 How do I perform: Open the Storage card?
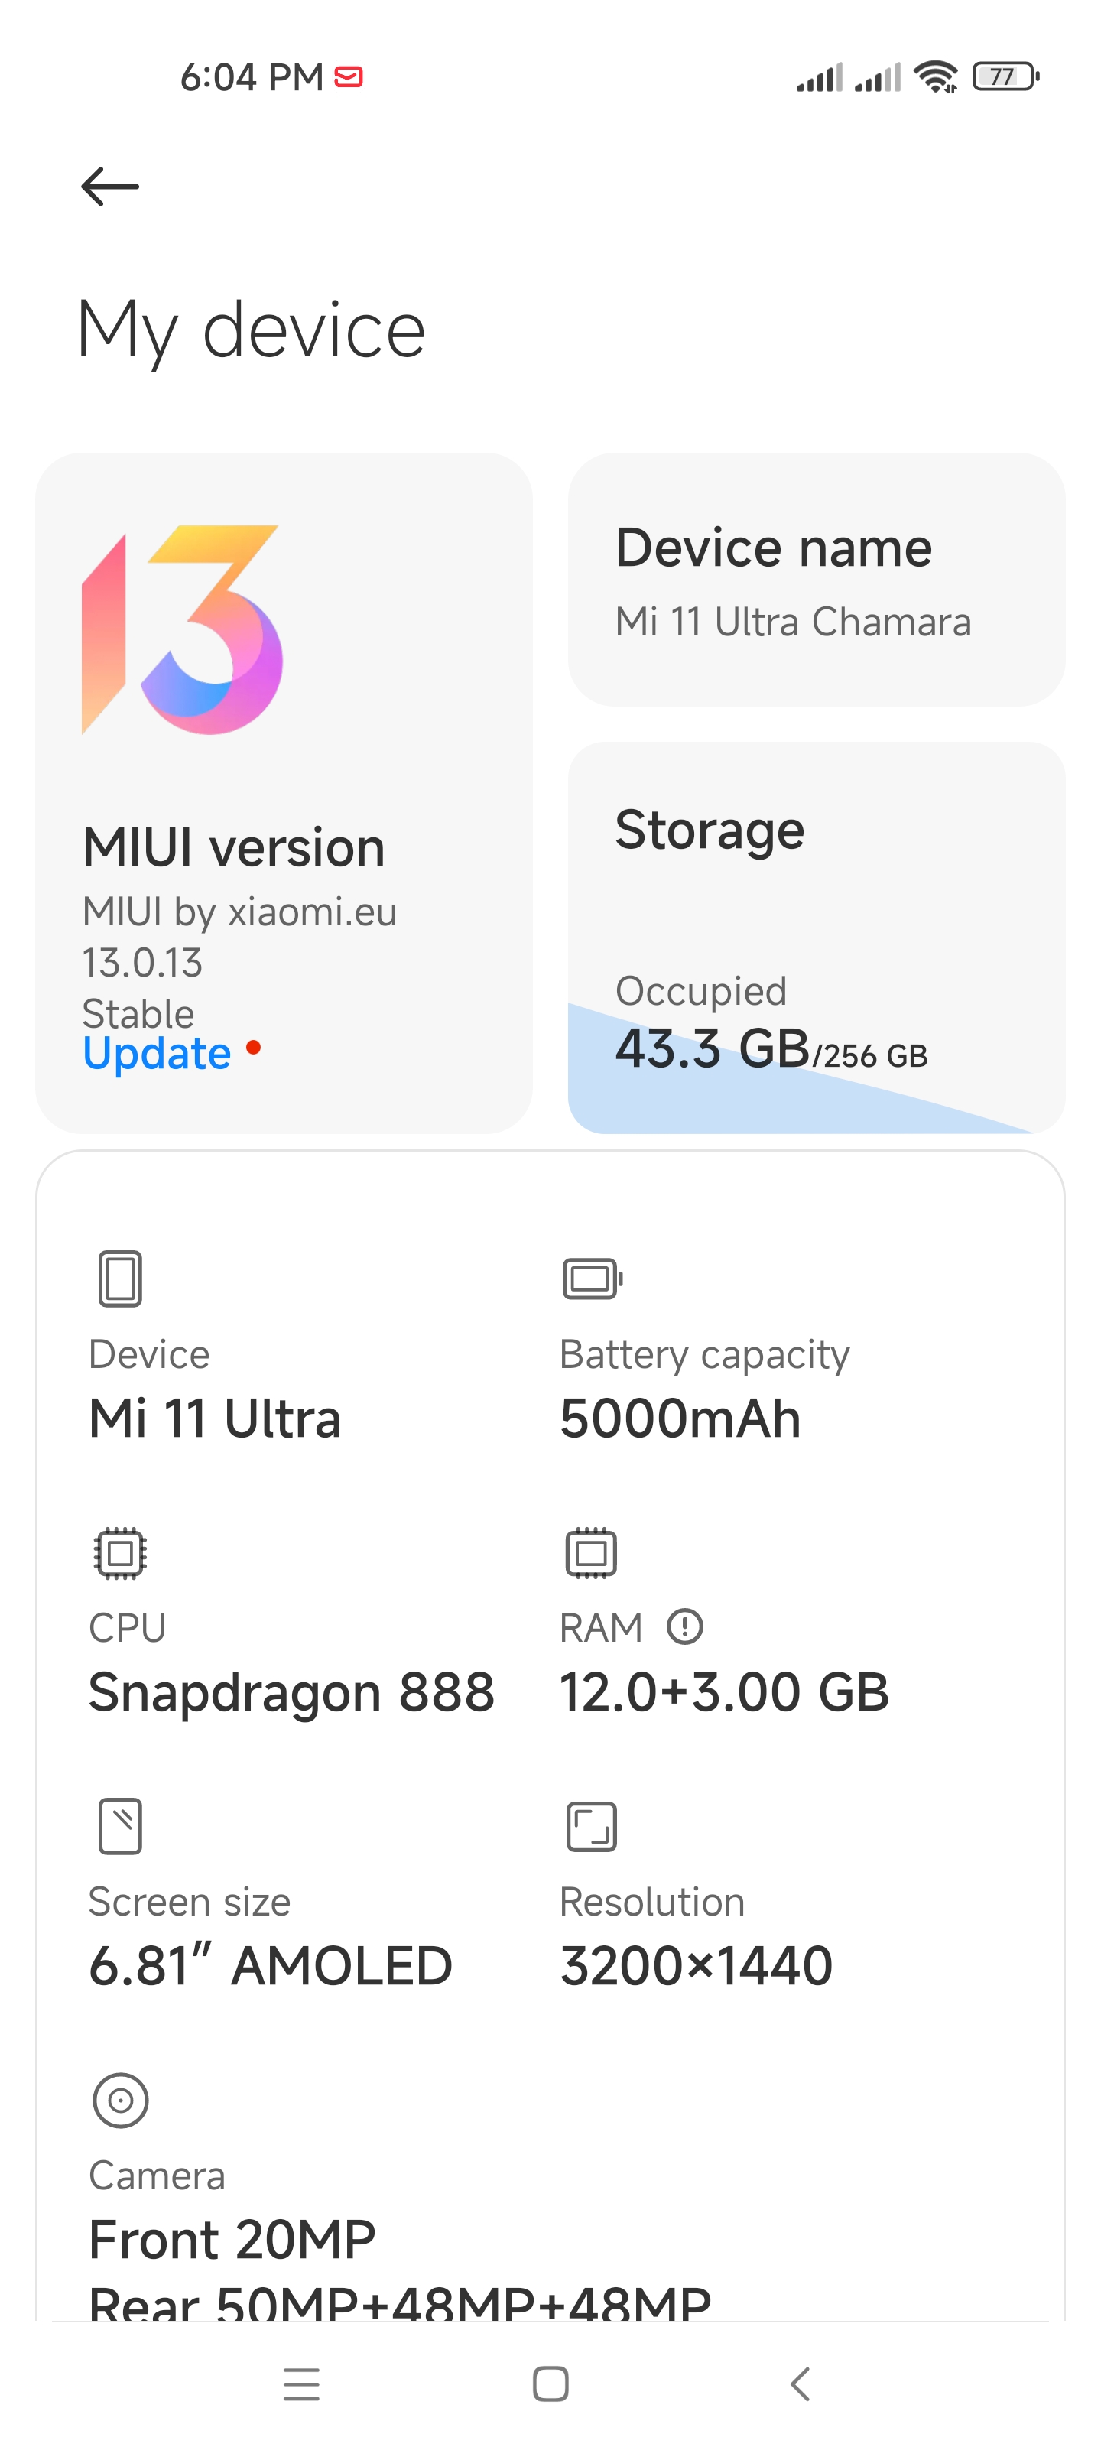pos(816,937)
